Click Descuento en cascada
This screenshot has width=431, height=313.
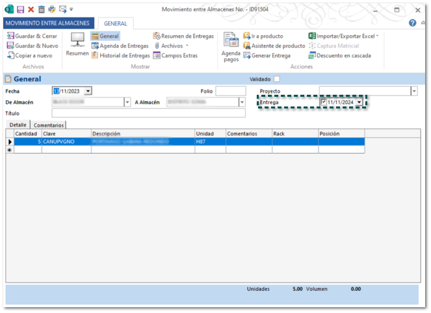(x=339, y=55)
